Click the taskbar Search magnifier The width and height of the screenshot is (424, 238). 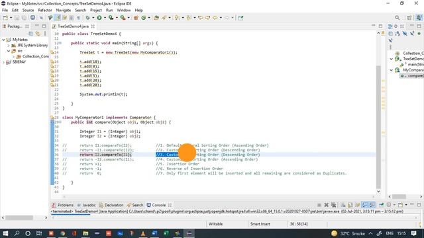click(x=17, y=233)
